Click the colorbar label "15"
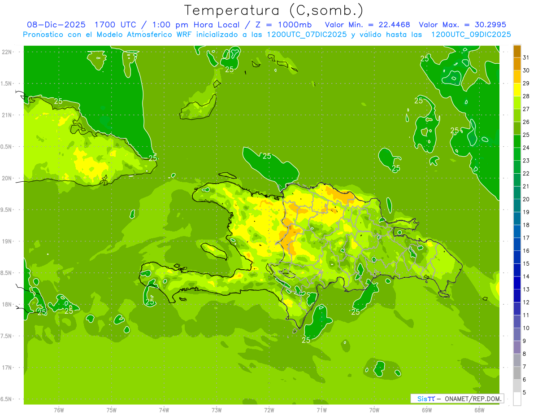 526,263
